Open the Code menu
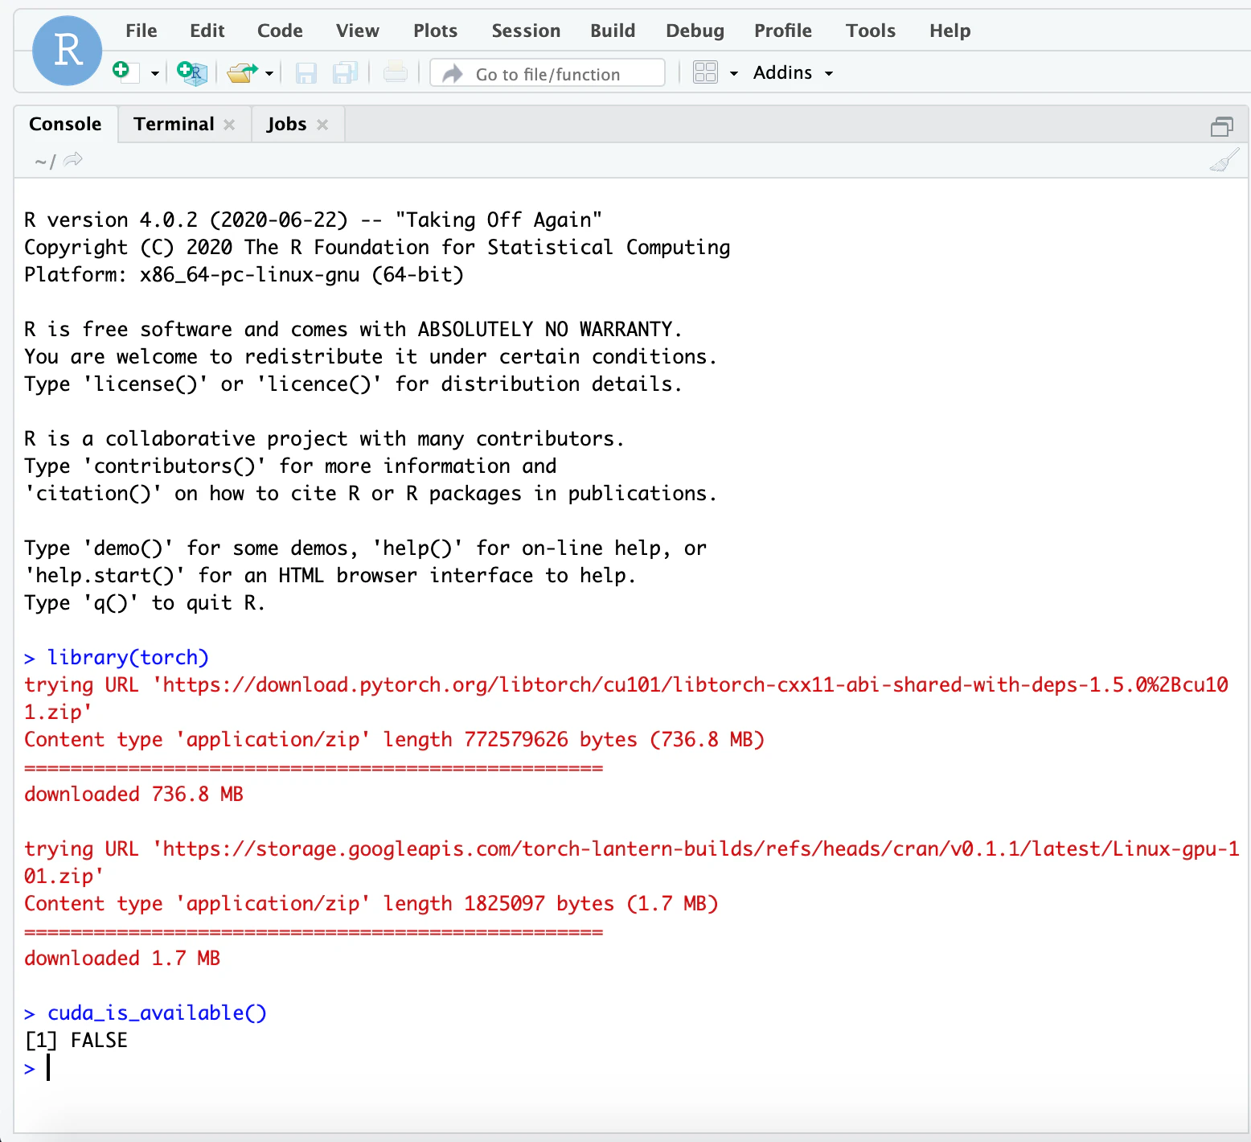 point(280,31)
